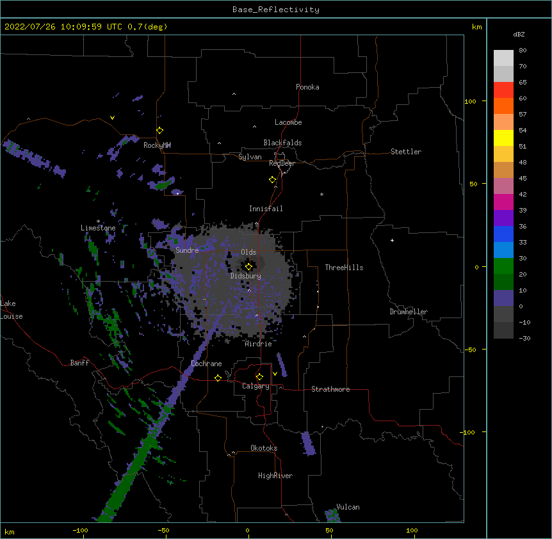The width and height of the screenshot is (552, 539).
Task: Click the yellow marker over Calgary
Action: (259, 377)
